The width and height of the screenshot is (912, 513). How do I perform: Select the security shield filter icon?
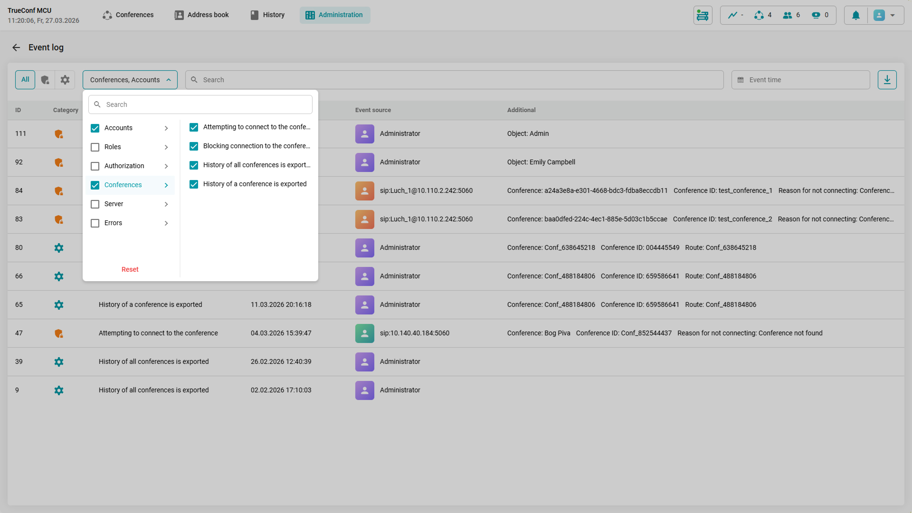pos(45,80)
